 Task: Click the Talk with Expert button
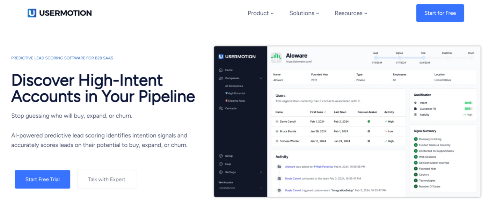(x=107, y=180)
